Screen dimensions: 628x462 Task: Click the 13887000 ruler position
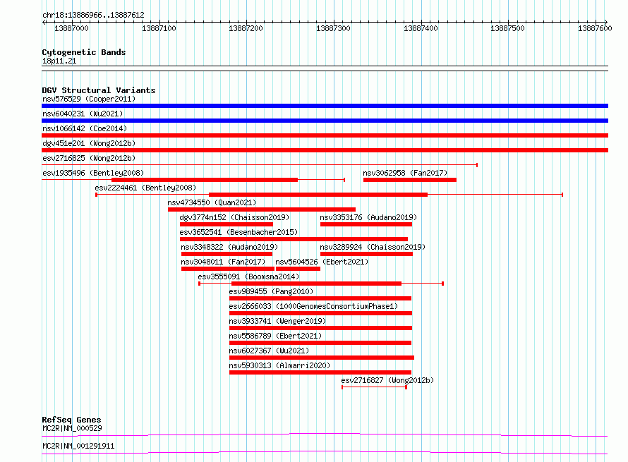click(71, 28)
